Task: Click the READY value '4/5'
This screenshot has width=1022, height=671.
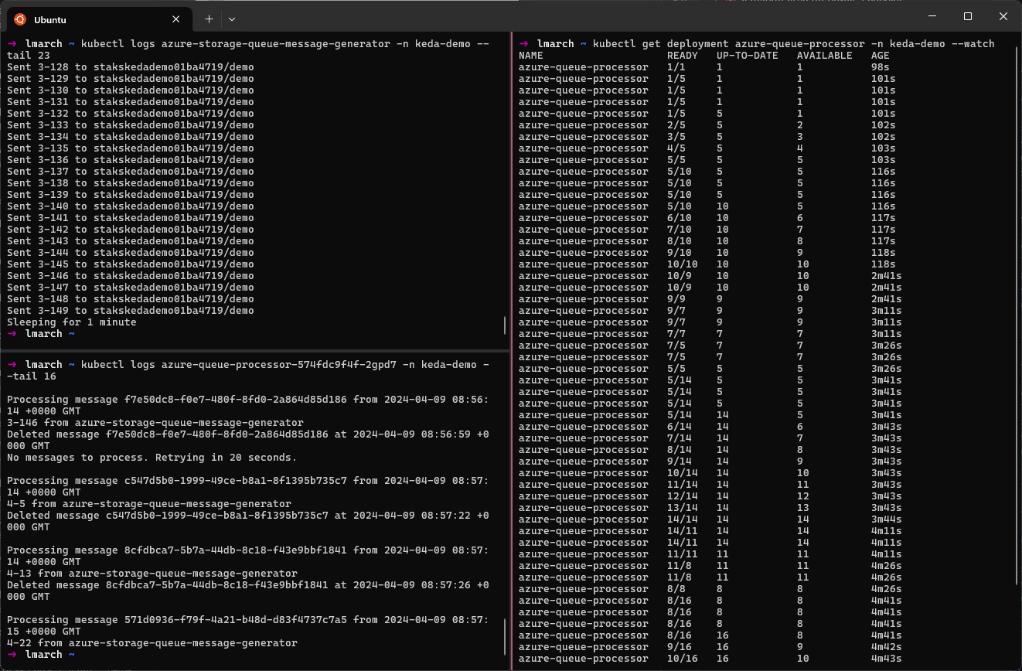Action: (x=676, y=148)
